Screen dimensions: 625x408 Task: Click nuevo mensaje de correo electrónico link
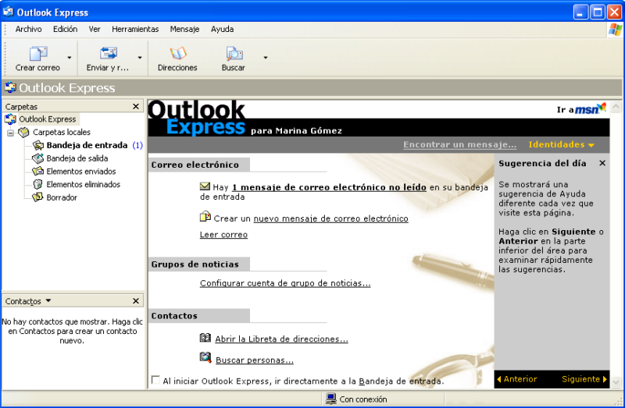[330, 218]
